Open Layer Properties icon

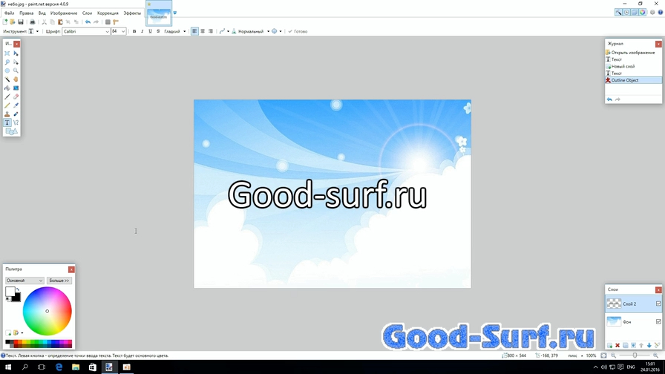(x=657, y=346)
